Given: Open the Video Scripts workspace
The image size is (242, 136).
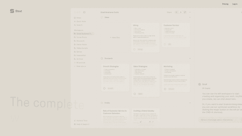Looking at the screenshot, I should (81, 48).
